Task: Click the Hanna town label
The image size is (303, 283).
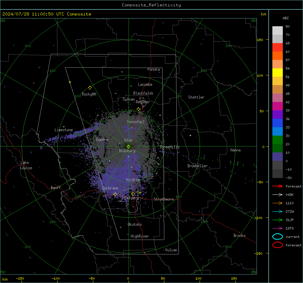Action: tap(235, 150)
